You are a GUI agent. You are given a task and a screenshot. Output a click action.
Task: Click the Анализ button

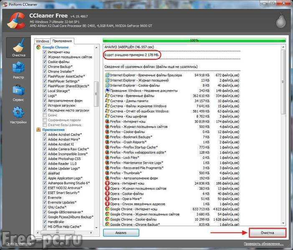coord(121,232)
